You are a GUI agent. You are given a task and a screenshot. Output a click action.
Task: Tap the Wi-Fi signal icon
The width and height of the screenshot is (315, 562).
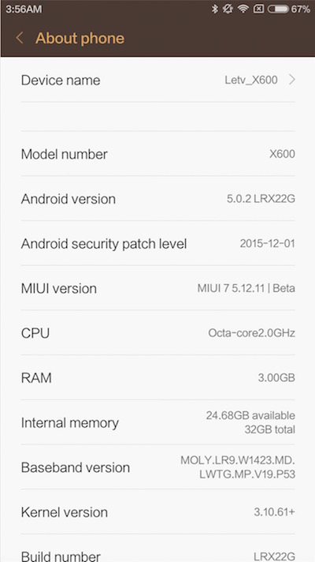click(243, 9)
